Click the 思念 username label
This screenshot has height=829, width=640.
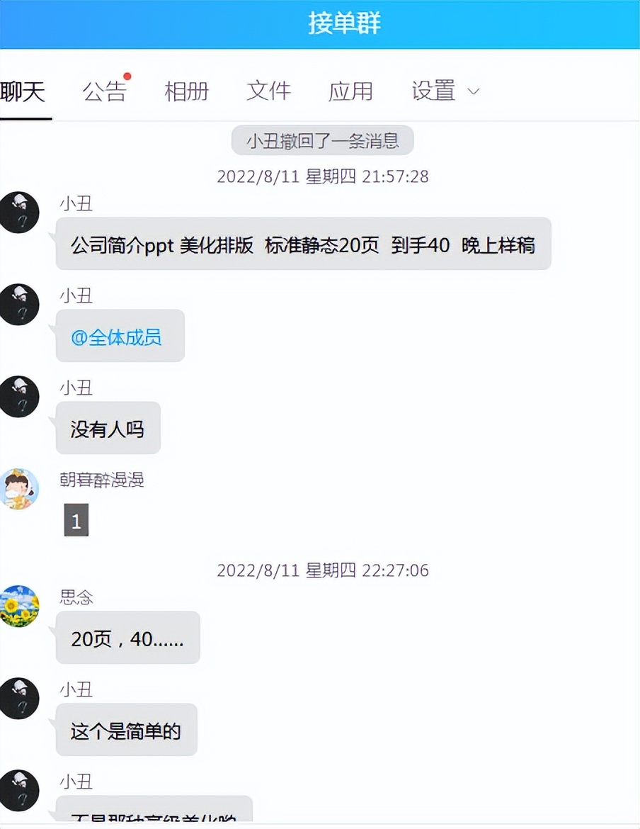click(x=76, y=597)
